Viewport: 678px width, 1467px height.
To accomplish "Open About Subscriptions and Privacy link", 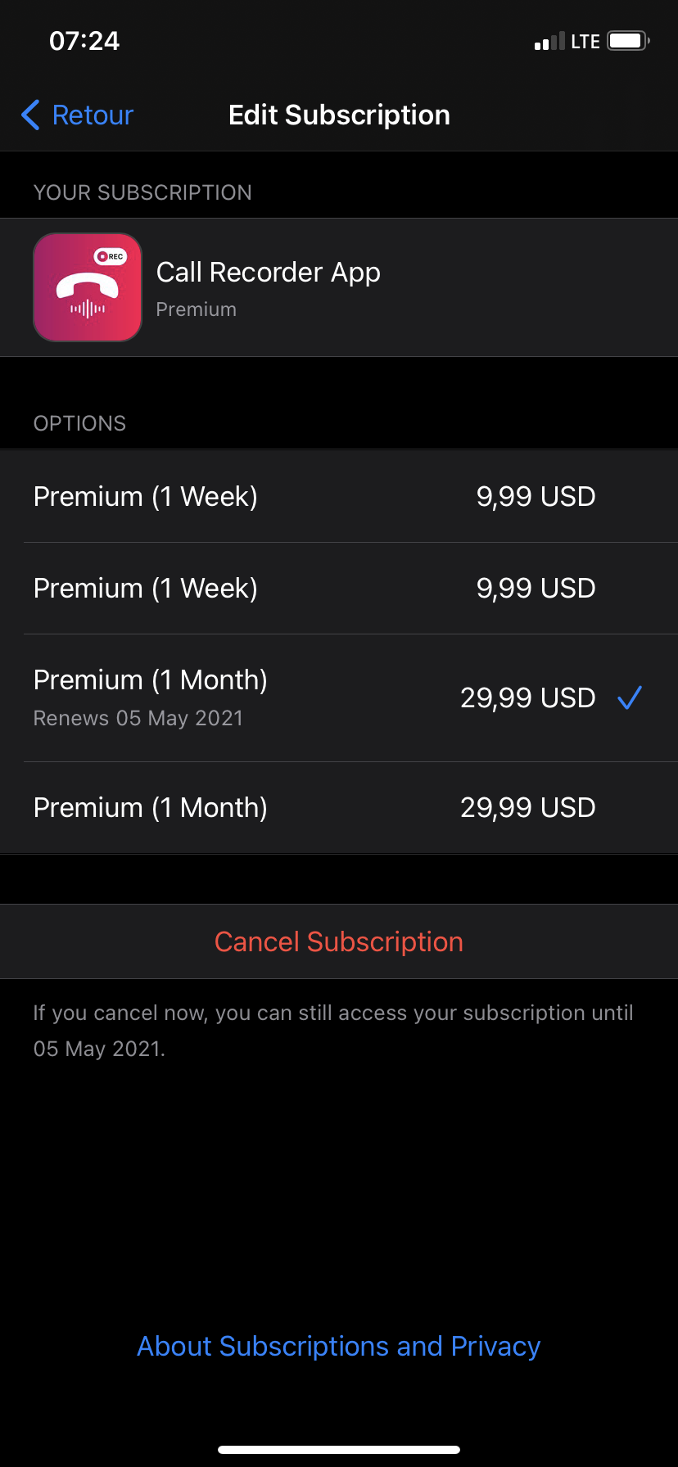I will [x=339, y=1347].
